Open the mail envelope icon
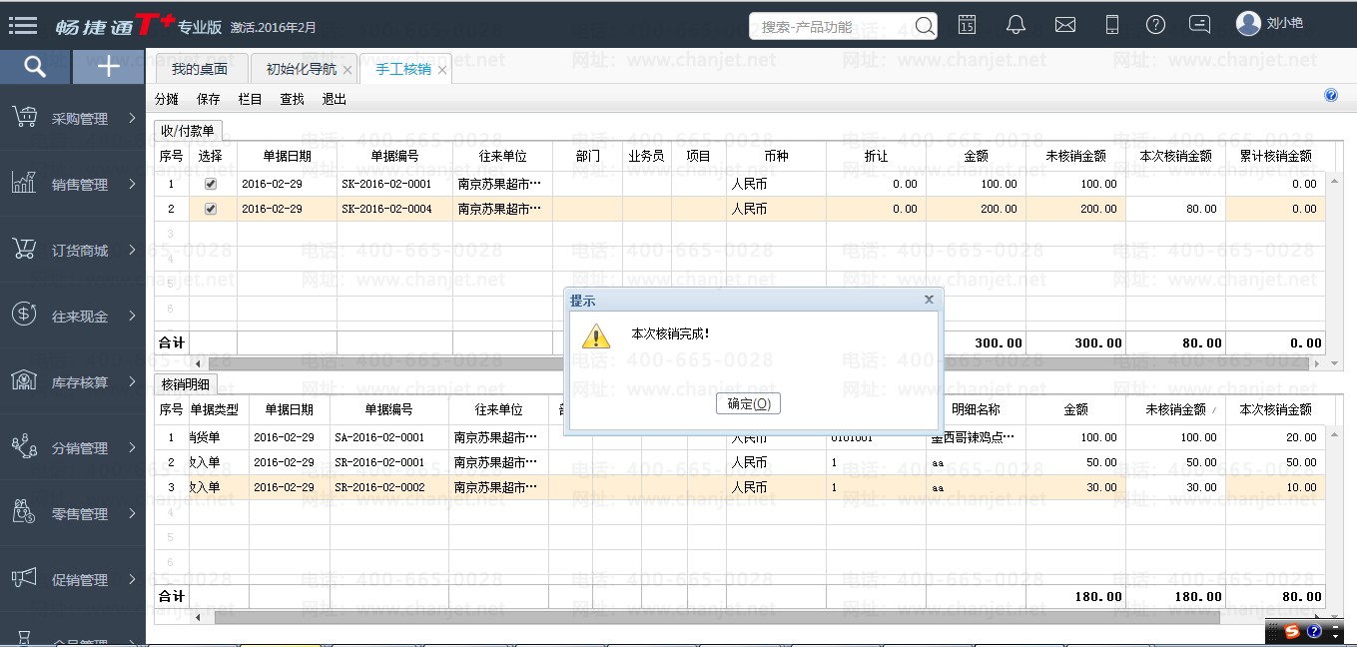Viewport: 1357px width, 647px height. coord(1065,25)
